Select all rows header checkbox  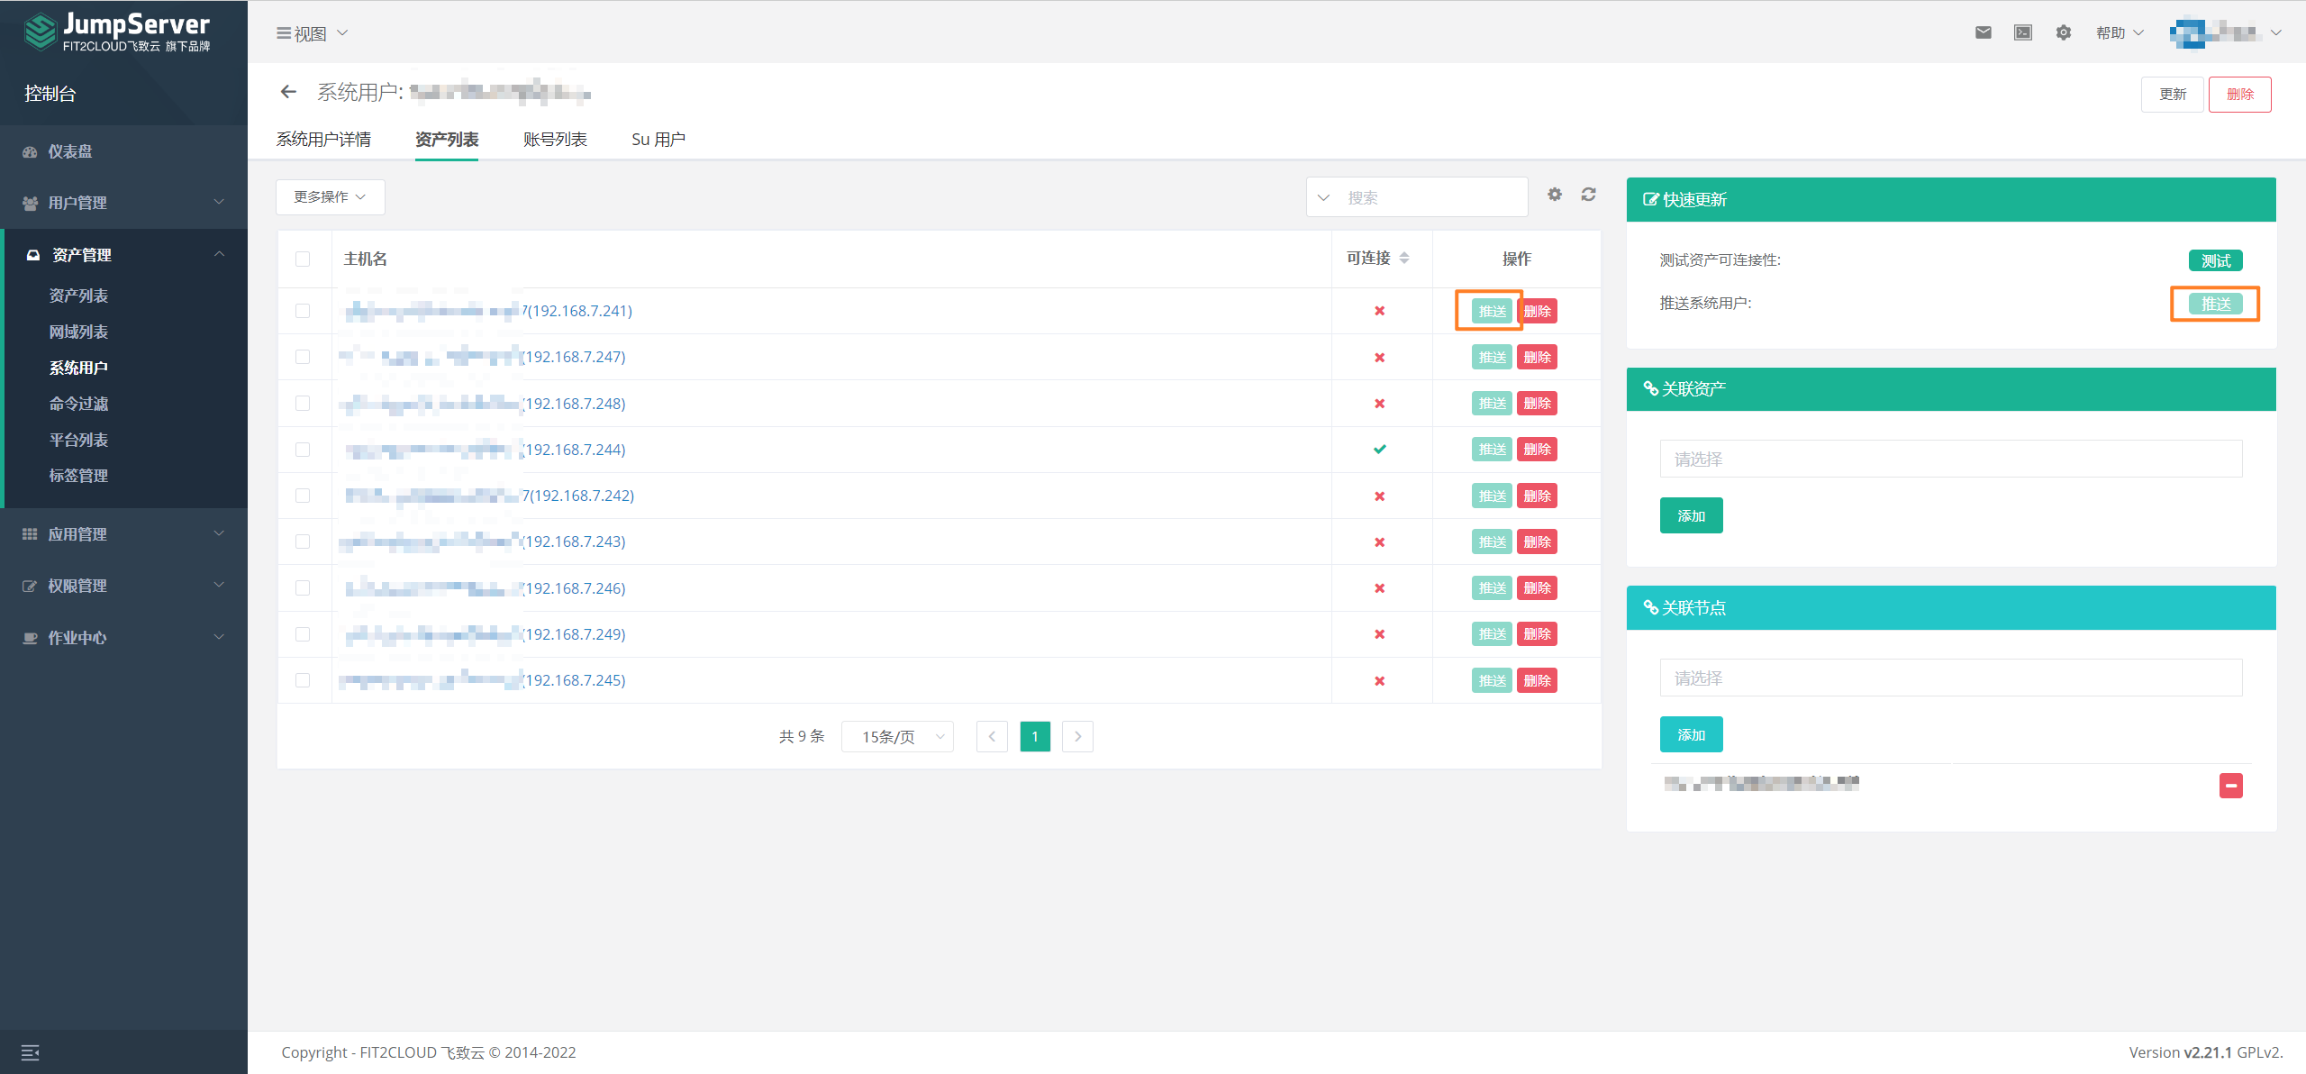303,259
